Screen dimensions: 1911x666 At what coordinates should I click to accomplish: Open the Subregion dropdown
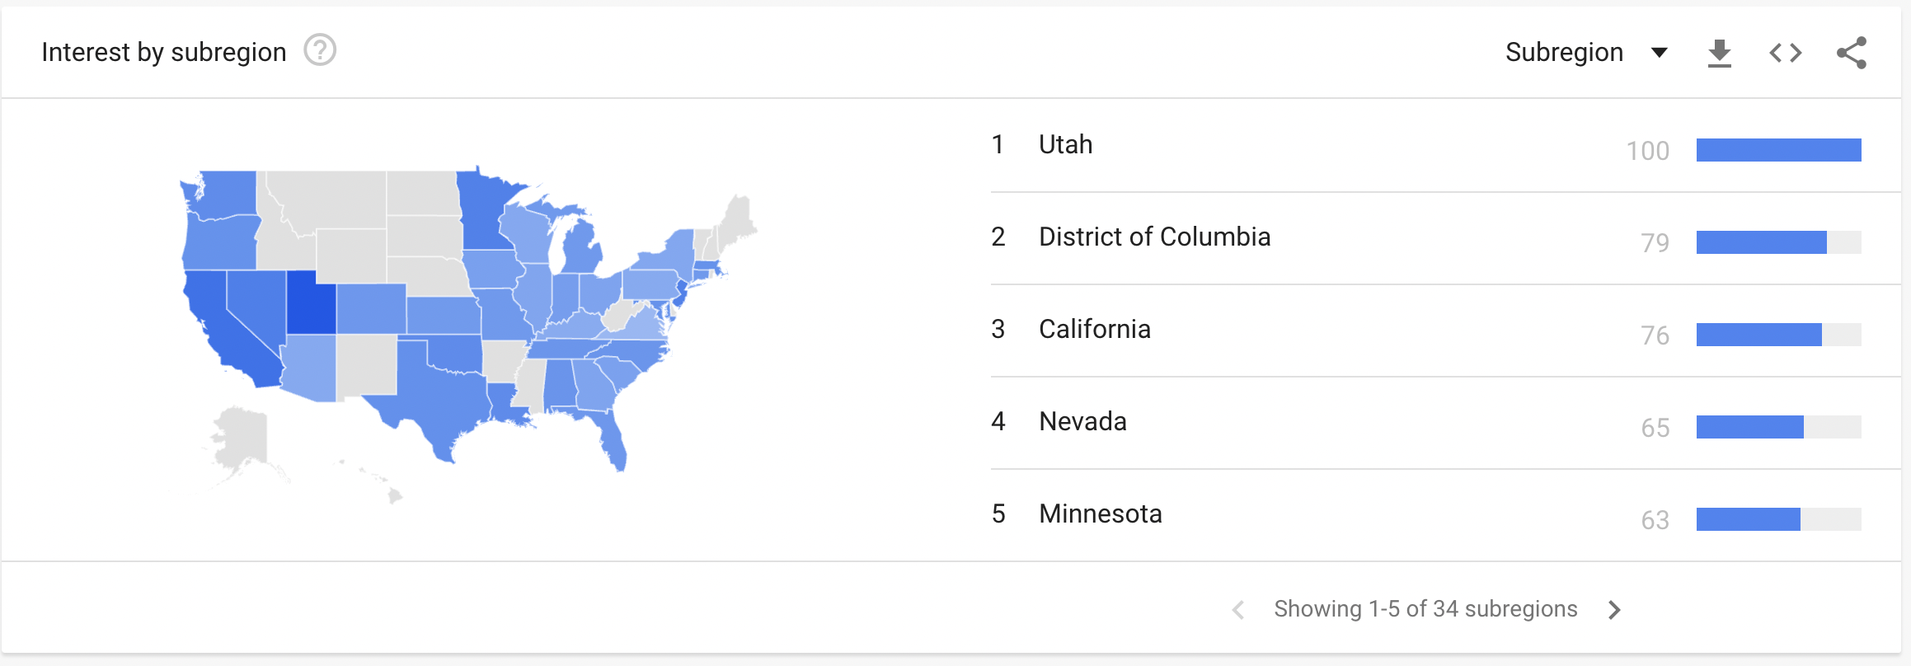click(1585, 53)
